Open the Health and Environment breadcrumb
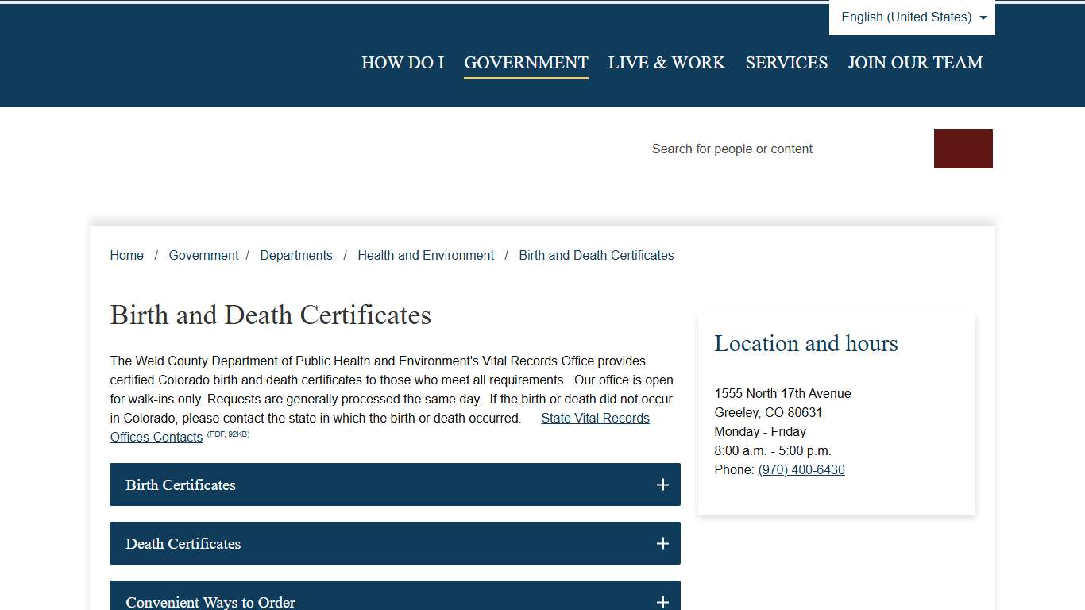1085x610 pixels. tap(426, 255)
